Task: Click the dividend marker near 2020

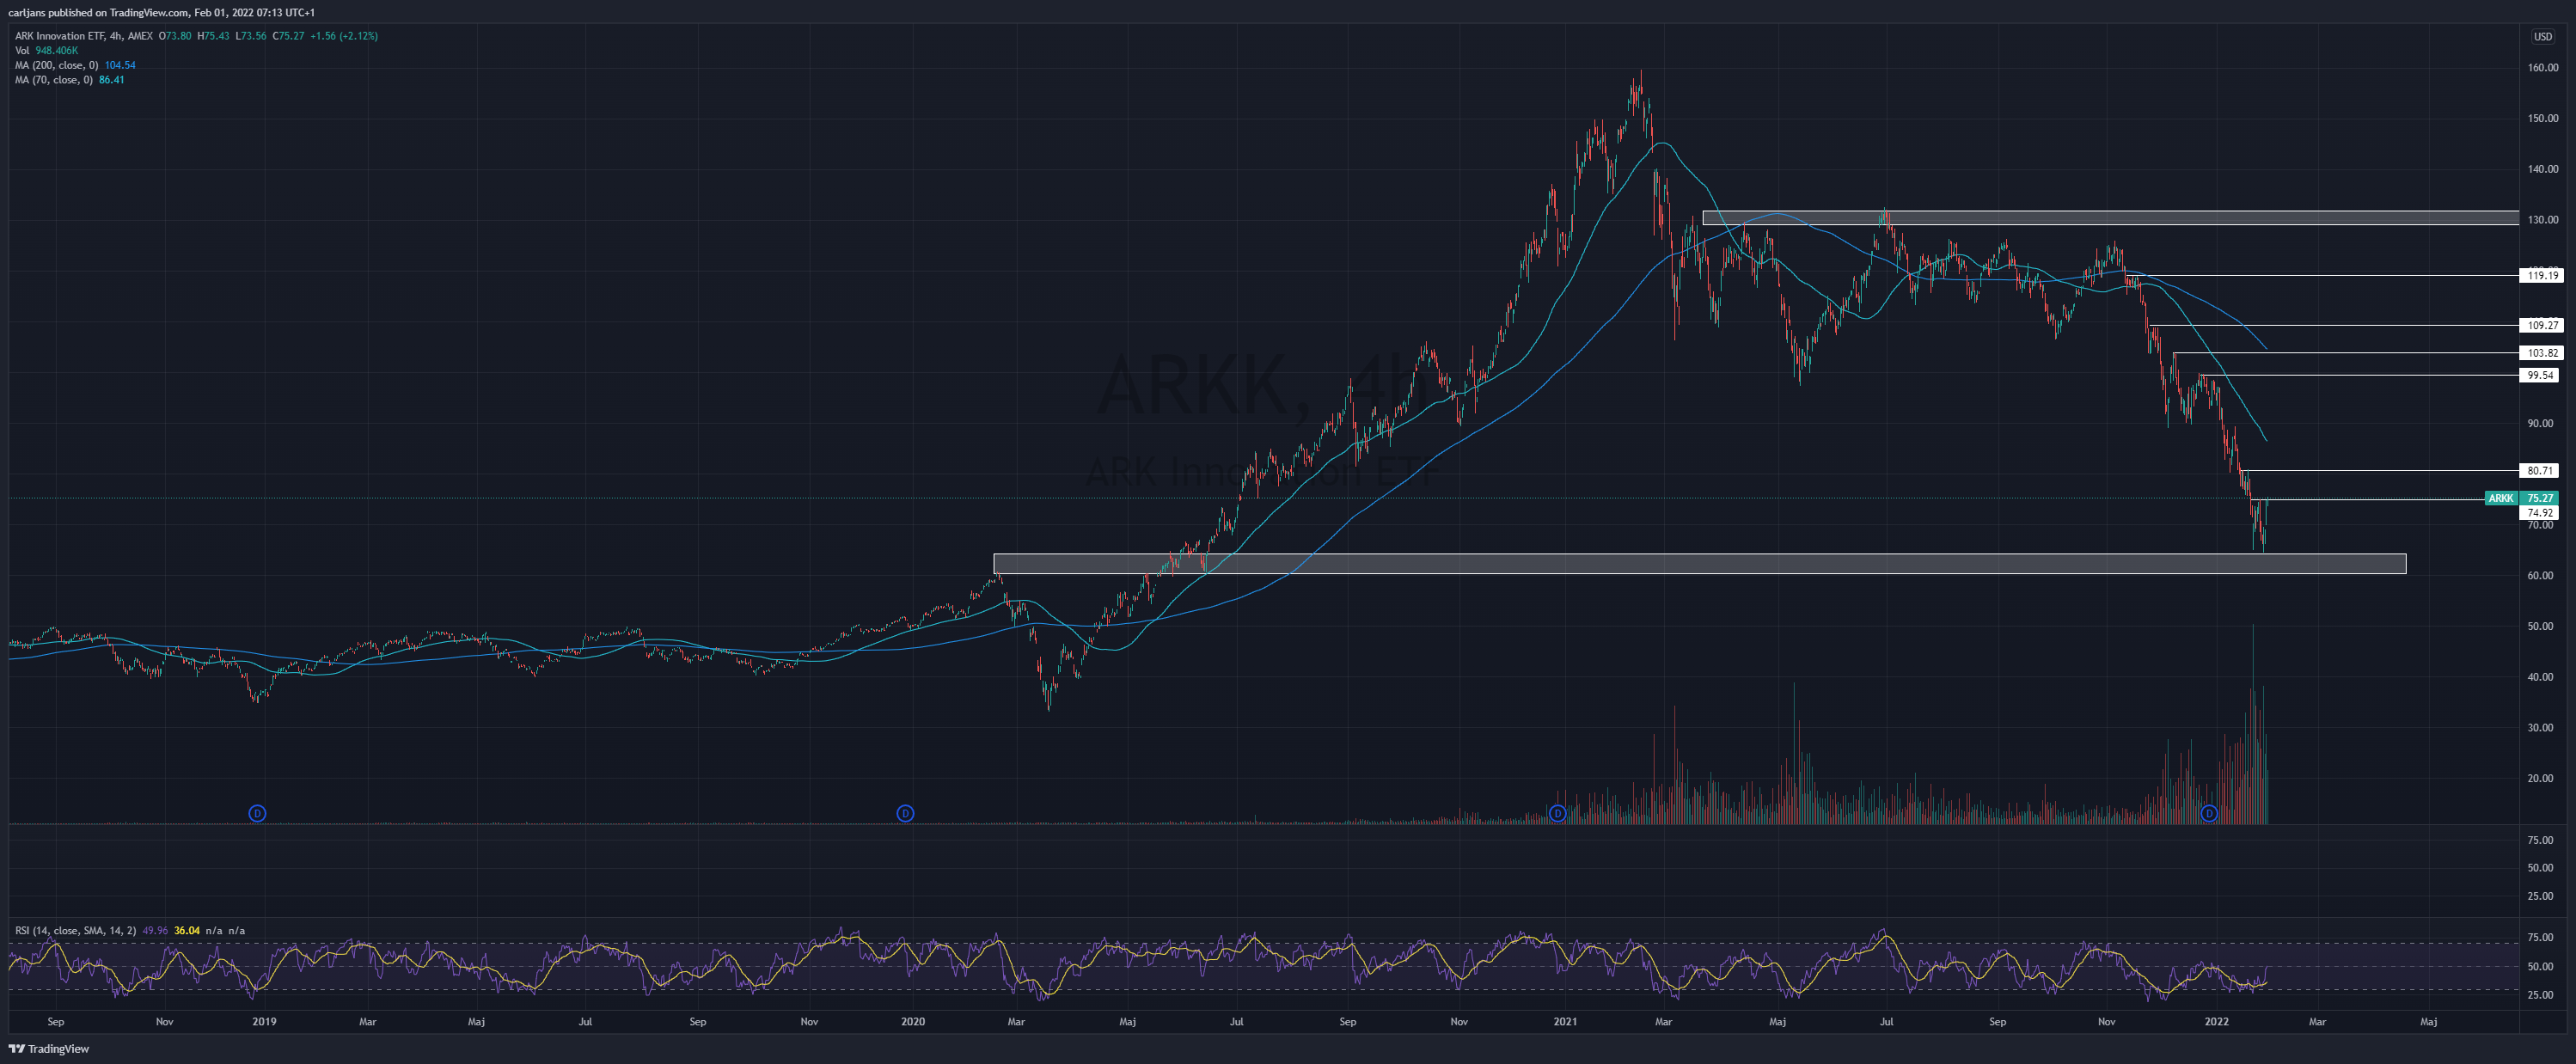Action: click(905, 813)
